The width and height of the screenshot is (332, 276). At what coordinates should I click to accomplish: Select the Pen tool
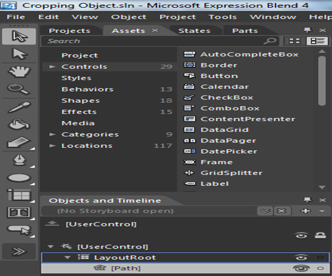pyautogui.click(x=19, y=160)
